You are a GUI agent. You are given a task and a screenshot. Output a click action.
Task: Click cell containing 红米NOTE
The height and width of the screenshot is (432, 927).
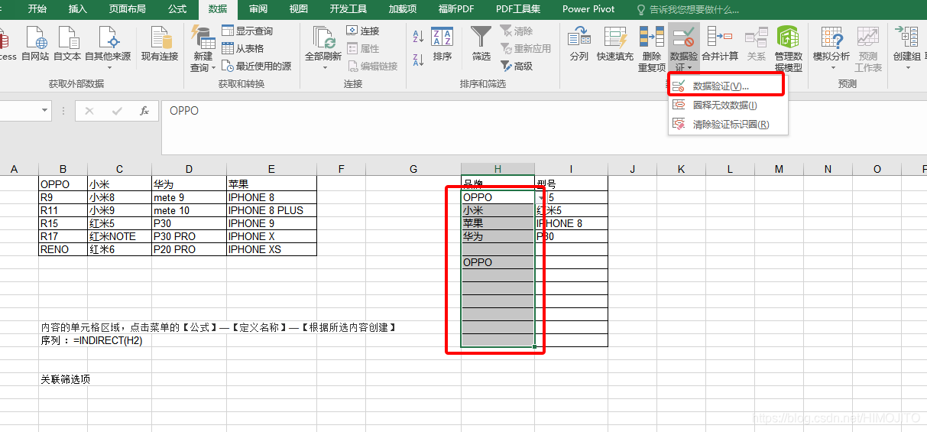click(119, 236)
